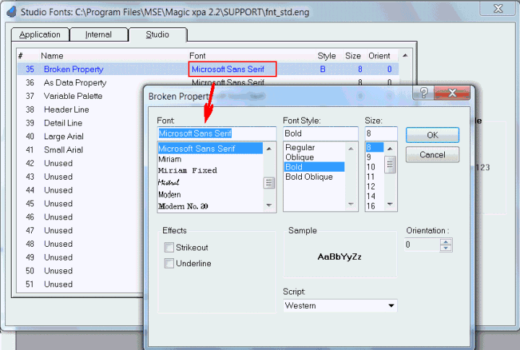Viewport: 520px width, 350px height.
Task: Open the Script dropdown
Action: tap(391, 306)
